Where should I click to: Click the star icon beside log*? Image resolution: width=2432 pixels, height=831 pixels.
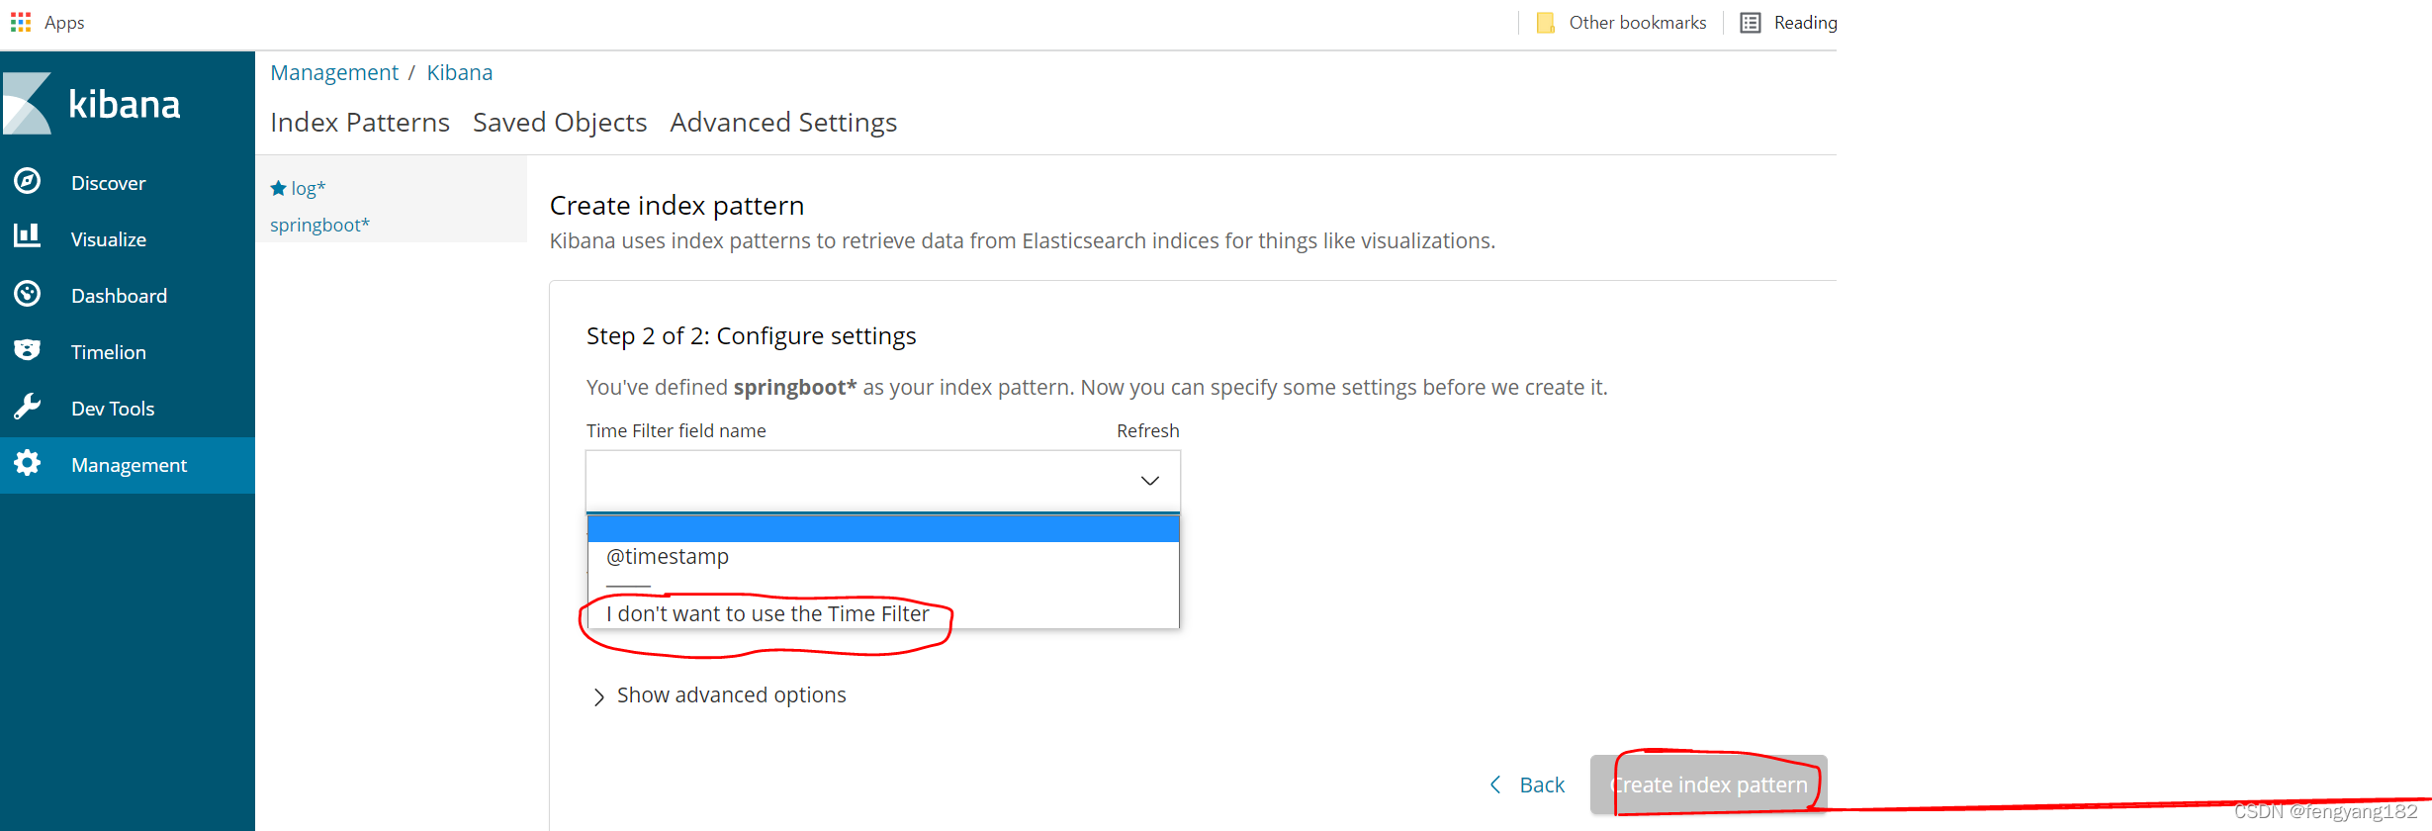click(x=278, y=188)
